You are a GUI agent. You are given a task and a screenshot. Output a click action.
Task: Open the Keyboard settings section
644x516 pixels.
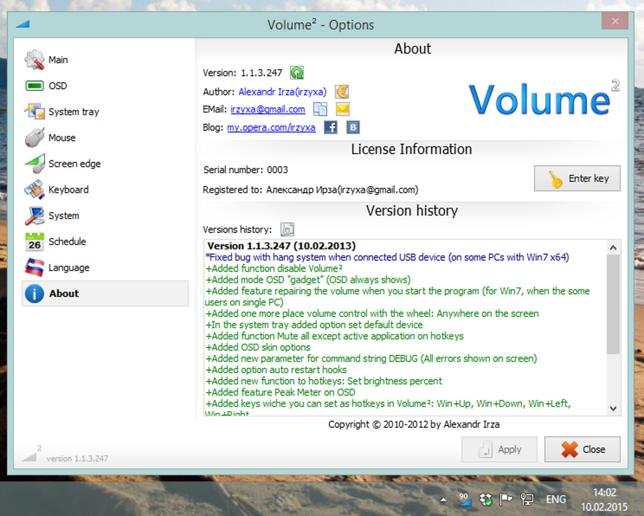pyautogui.click(x=105, y=189)
